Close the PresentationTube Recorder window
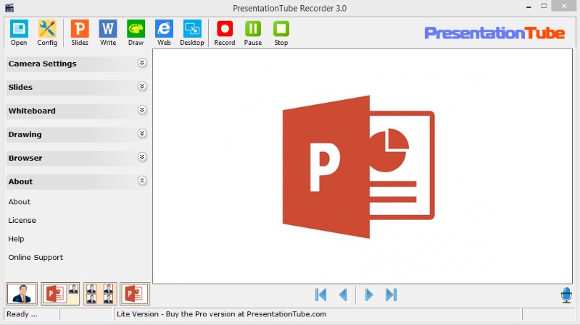The height and width of the screenshot is (325, 580). click(x=564, y=6)
